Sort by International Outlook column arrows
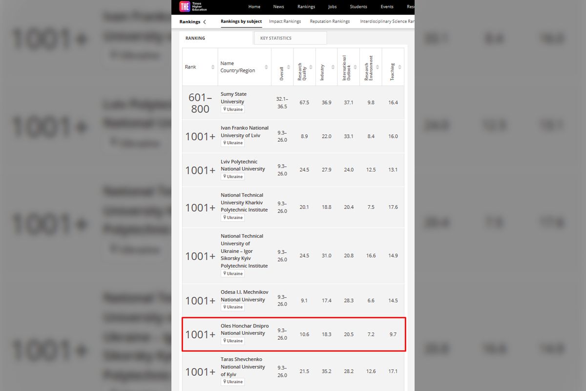Image resolution: width=586 pixels, height=391 pixels. coord(356,67)
